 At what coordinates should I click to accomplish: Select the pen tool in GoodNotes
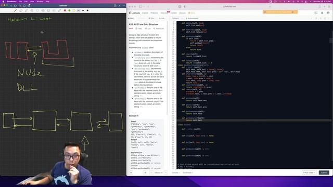pos(15,10)
